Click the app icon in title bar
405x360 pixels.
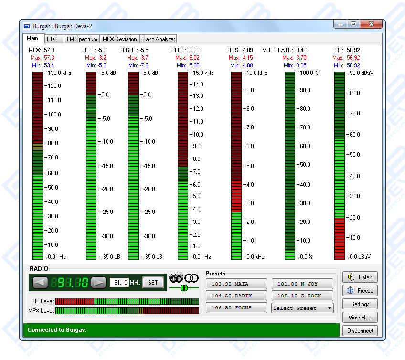(x=27, y=26)
